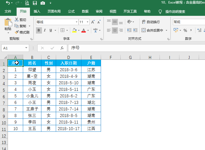This screenshot has width=205, height=150.
Task: Click the Save floppy disk icon
Action: pos(35,3)
